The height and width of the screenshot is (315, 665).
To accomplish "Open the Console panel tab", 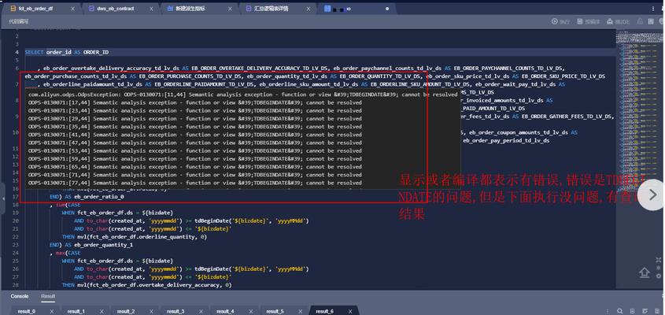I will click(20, 296).
